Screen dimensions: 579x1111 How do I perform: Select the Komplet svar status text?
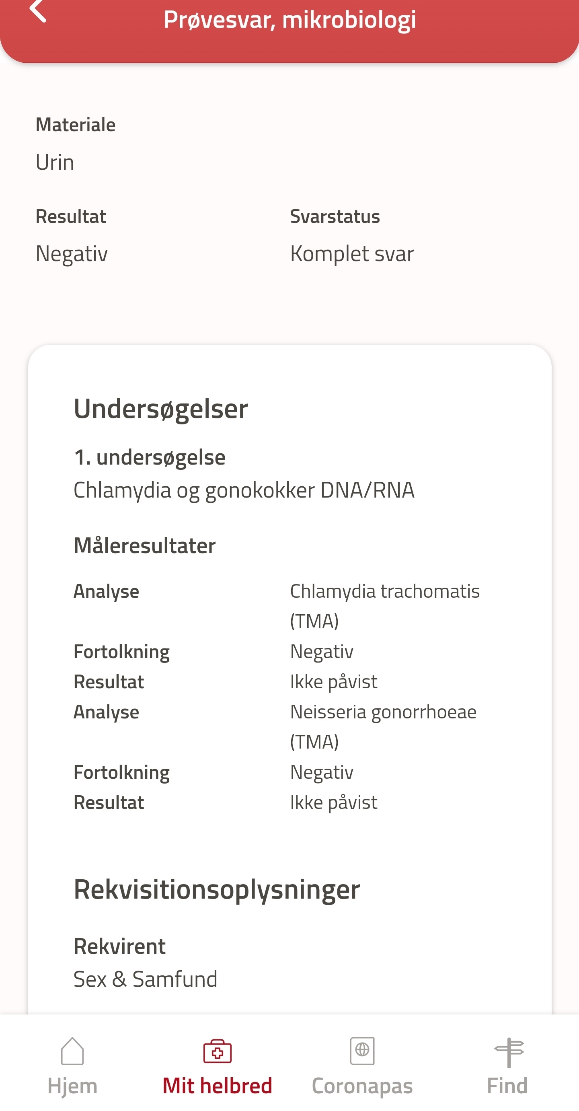pos(352,253)
